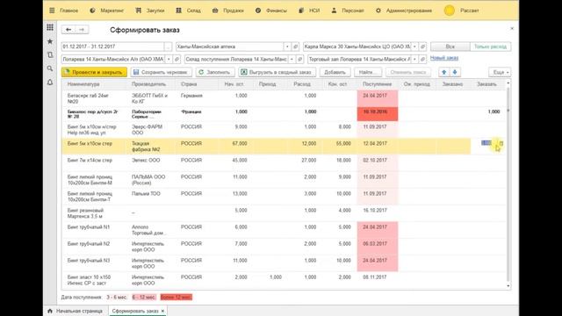Open the calculator in the Заказать cell
562x316 pixels.
point(501,143)
